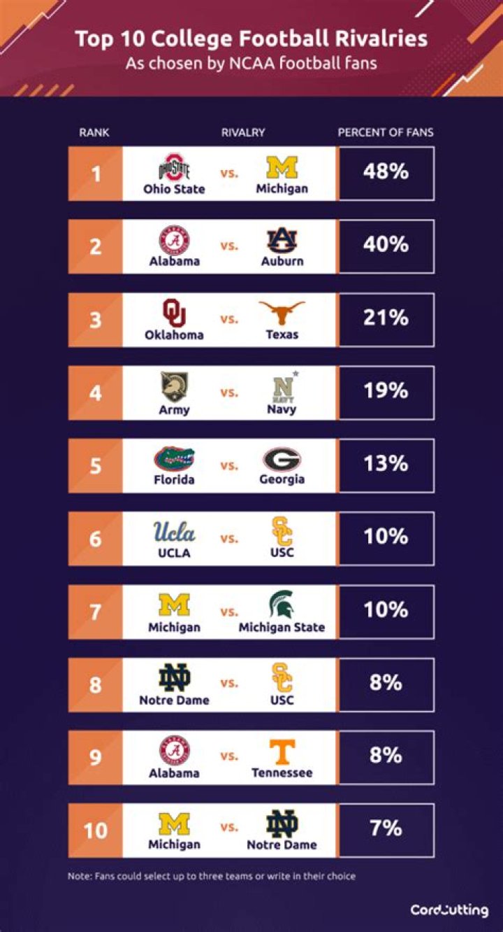The width and height of the screenshot is (503, 932).
Task: Click the Florida Gators logo
Action: tap(174, 460)
